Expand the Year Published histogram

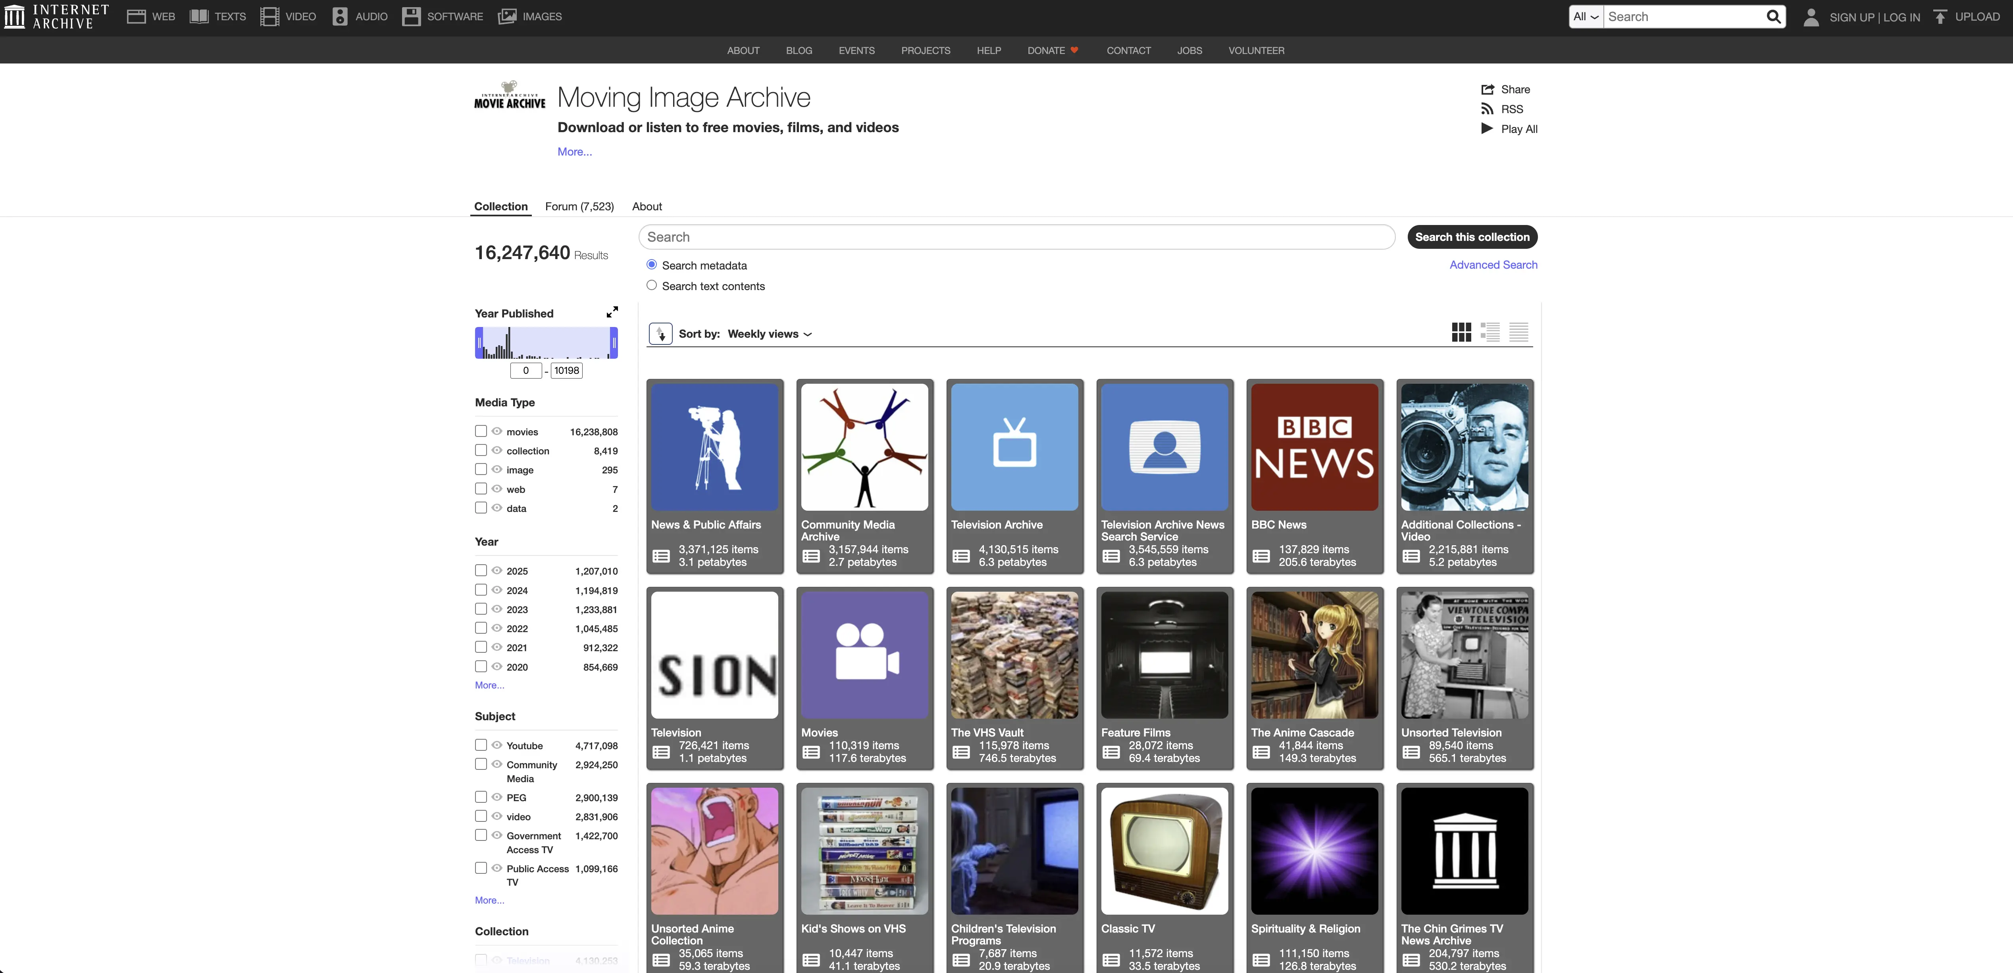[612, 312]
